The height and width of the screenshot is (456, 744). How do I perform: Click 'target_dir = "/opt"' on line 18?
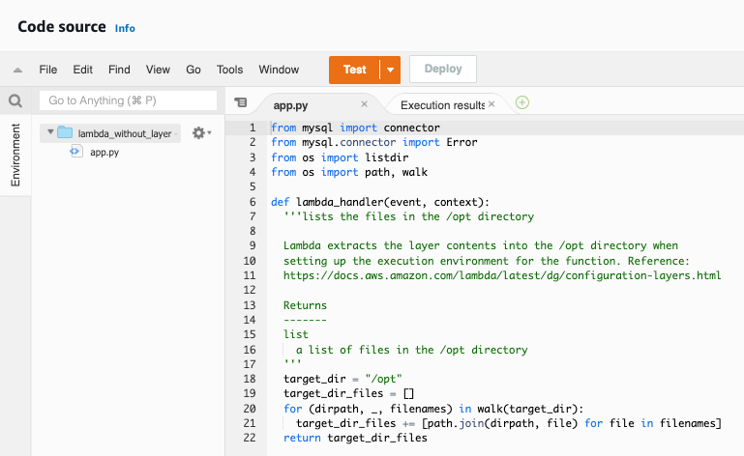coord(342,380)
